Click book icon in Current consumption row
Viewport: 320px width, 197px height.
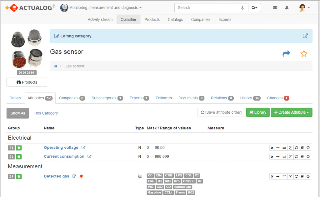302,157
